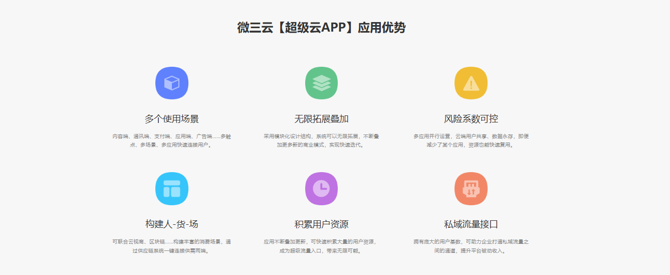This screenshot has width=670, height=275.
Task: Open the light-blue layout grid icon
Action: [x=172, y=189]
